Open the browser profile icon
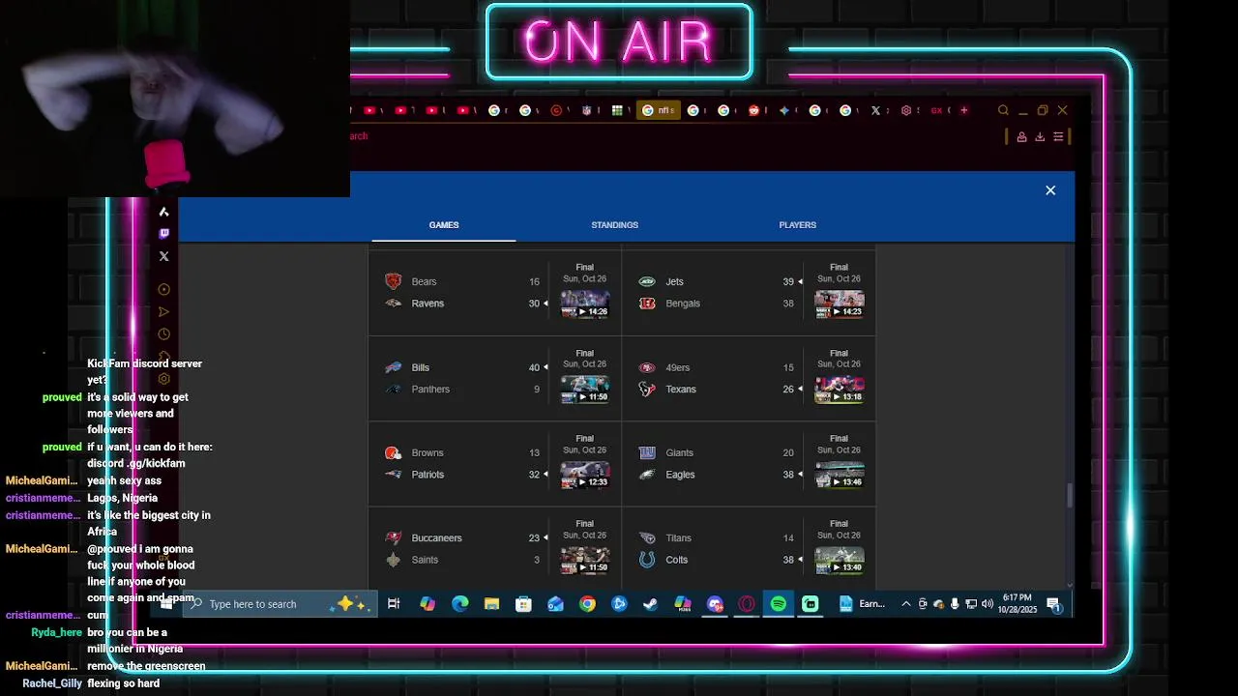Image resolution: width=1238 pixels, height=696 pixels. click(1021, 137)
